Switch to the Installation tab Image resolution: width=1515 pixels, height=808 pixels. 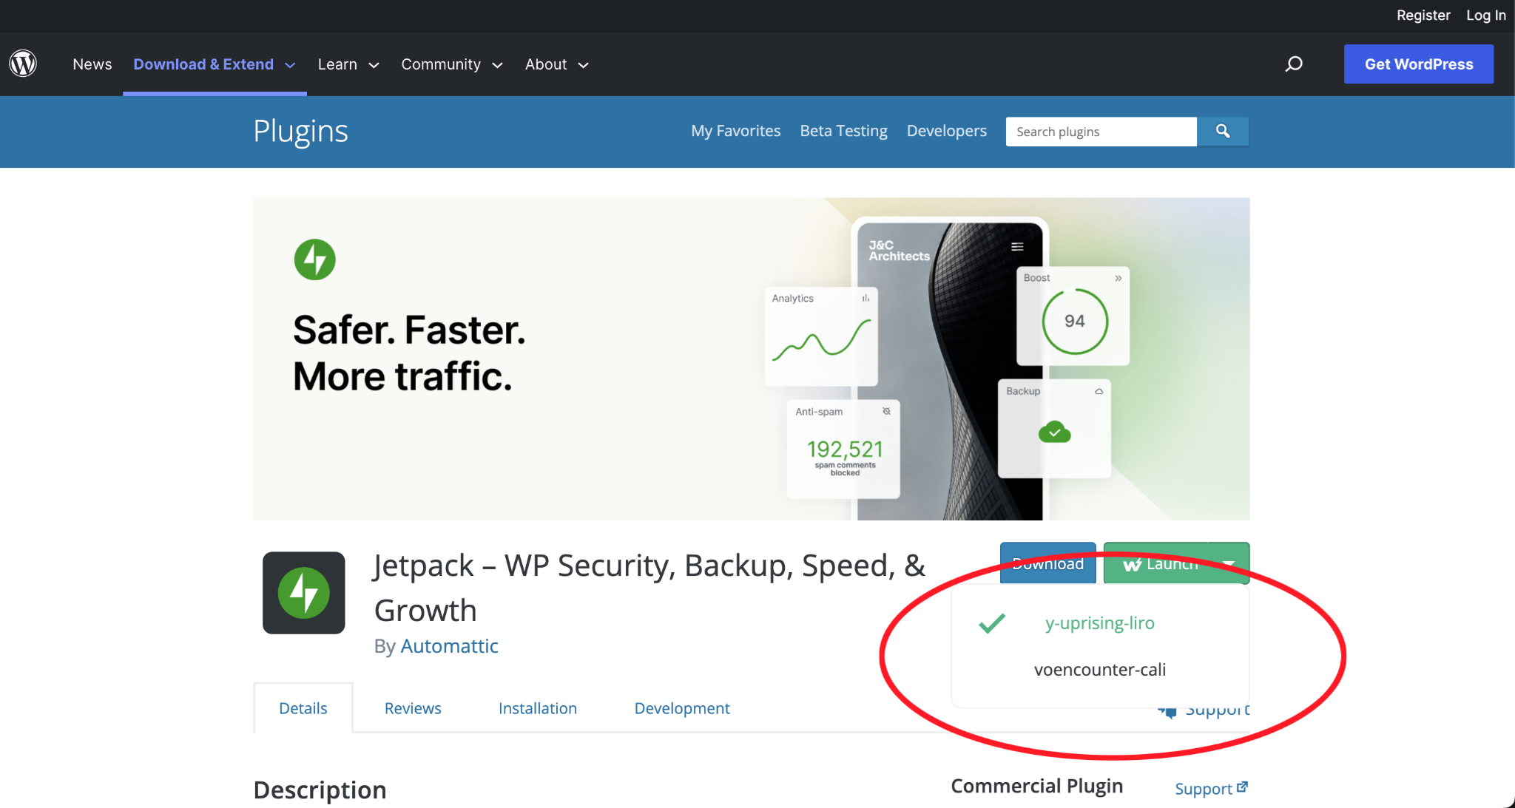(538, 708)
